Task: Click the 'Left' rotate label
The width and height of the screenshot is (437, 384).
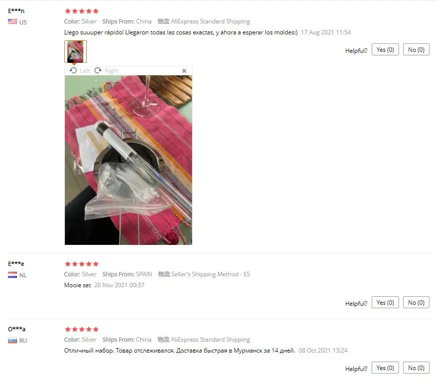Action: click(x=85, y=71)
